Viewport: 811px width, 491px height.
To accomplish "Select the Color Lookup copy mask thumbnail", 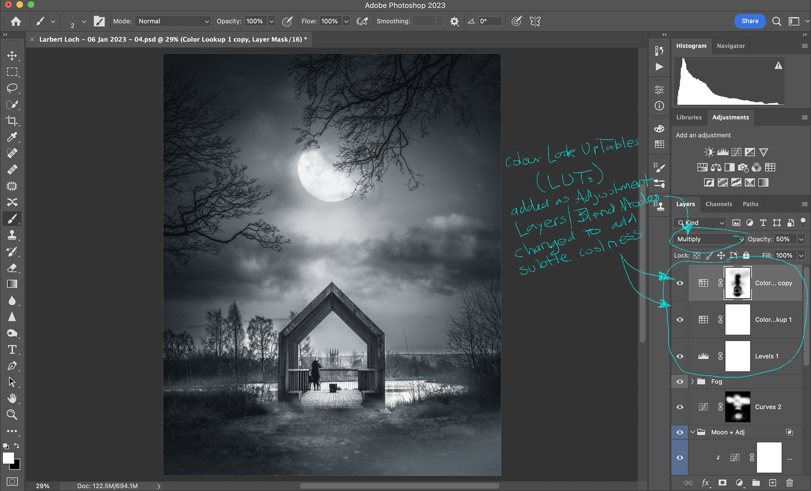I will (x=738, y=283).
